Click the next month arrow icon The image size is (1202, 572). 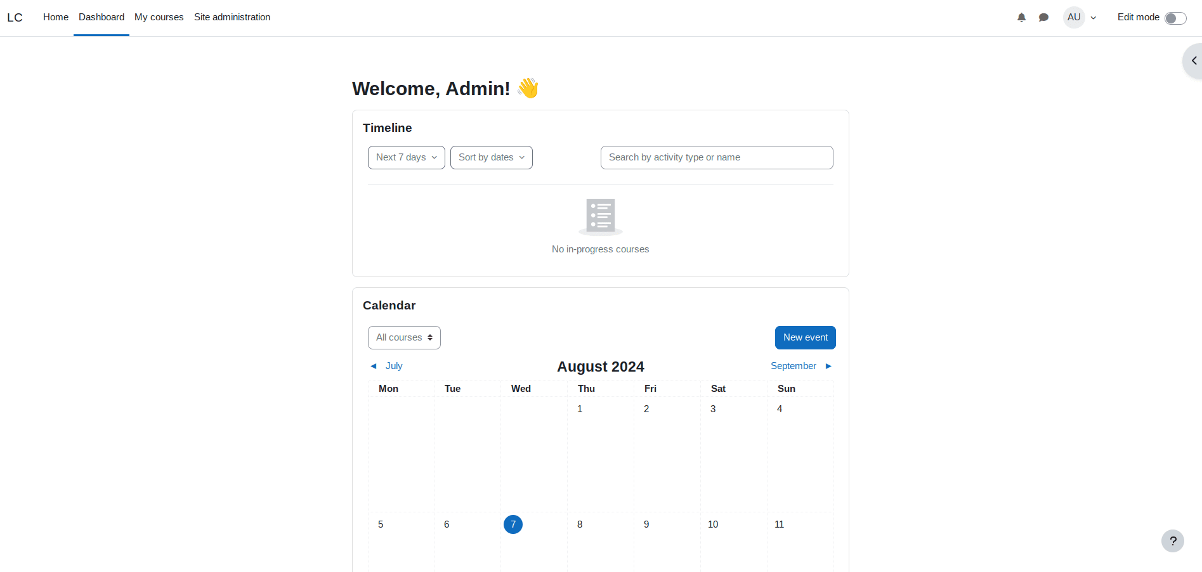click(828, 366)
